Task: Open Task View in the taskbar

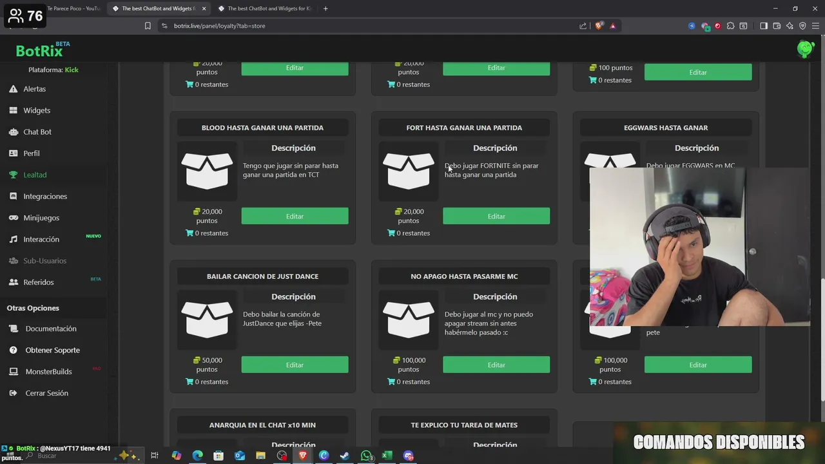Action: tap(155, 456)
